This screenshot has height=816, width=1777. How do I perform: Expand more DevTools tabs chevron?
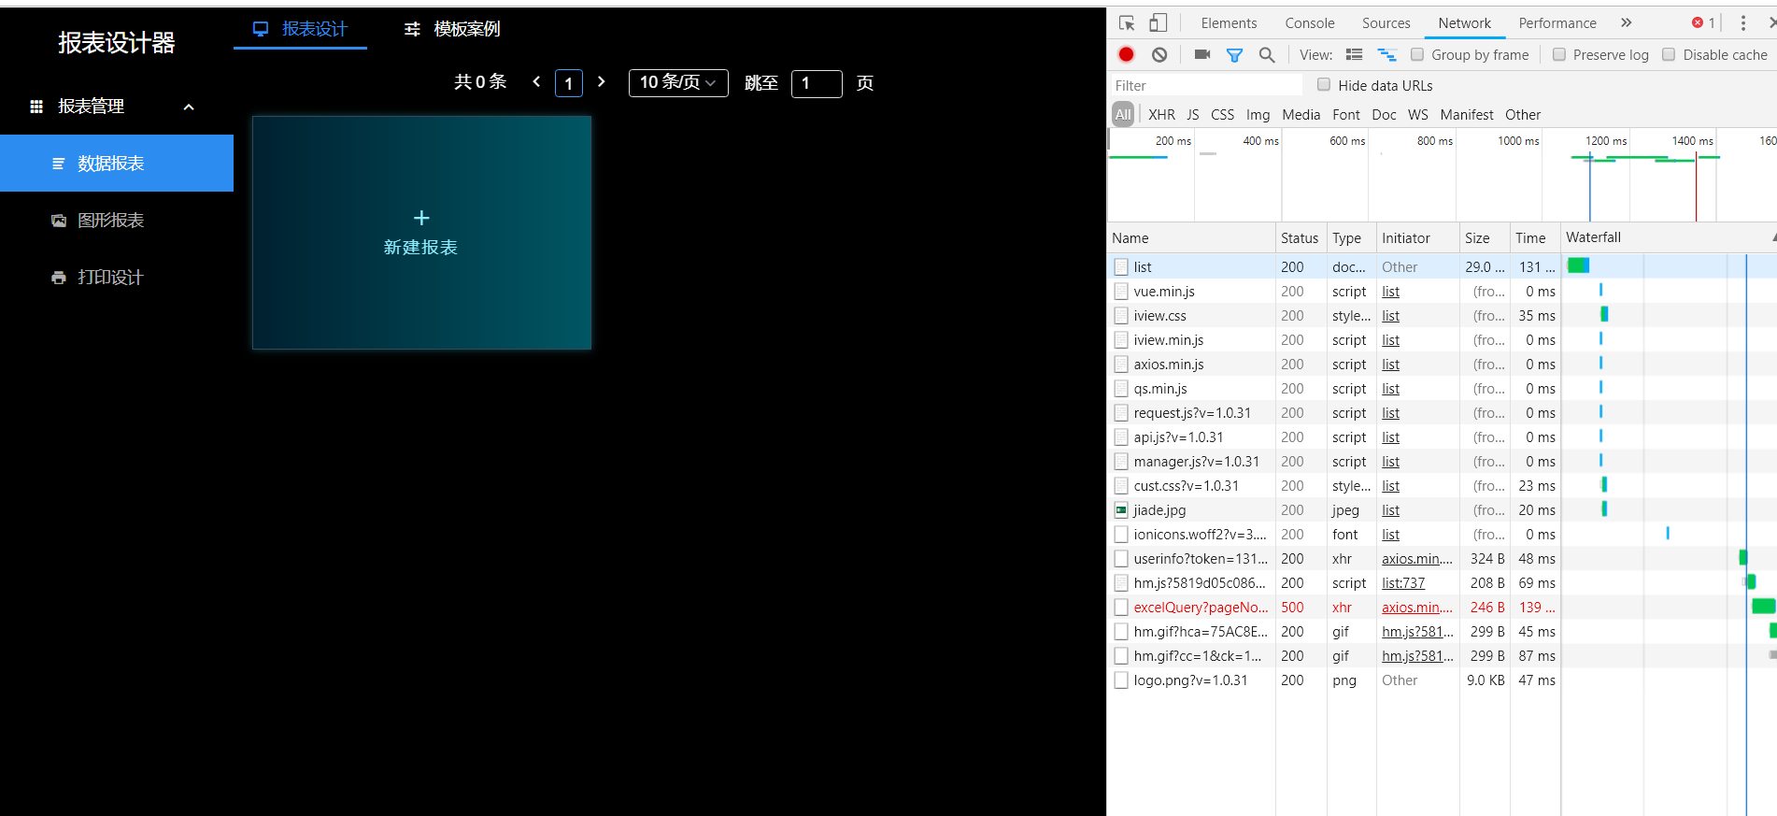(x=1627, y=23)
